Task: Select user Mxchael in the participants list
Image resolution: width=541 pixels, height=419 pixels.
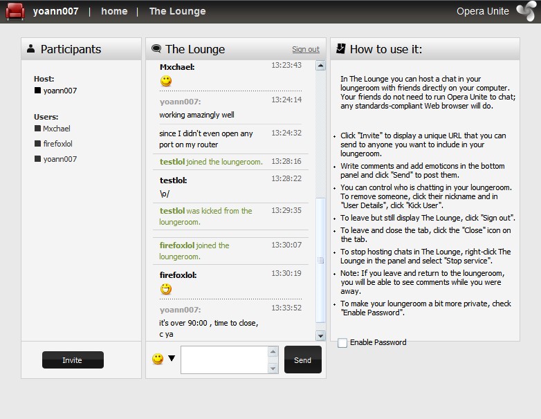Action: tap(57, 129)
